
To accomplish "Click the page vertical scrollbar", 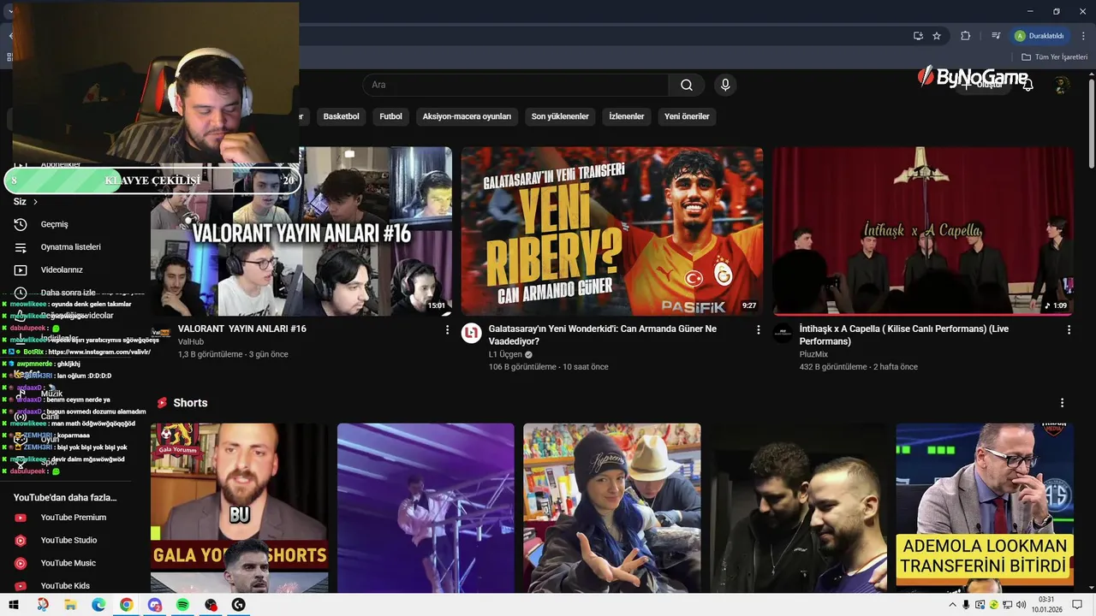I will click(1092, 124).
